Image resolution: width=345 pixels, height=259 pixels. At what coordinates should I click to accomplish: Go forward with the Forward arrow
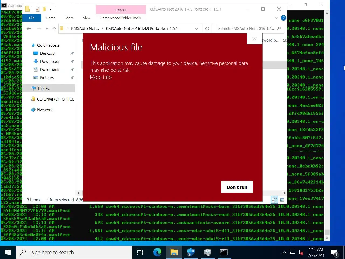pos(39,29)
